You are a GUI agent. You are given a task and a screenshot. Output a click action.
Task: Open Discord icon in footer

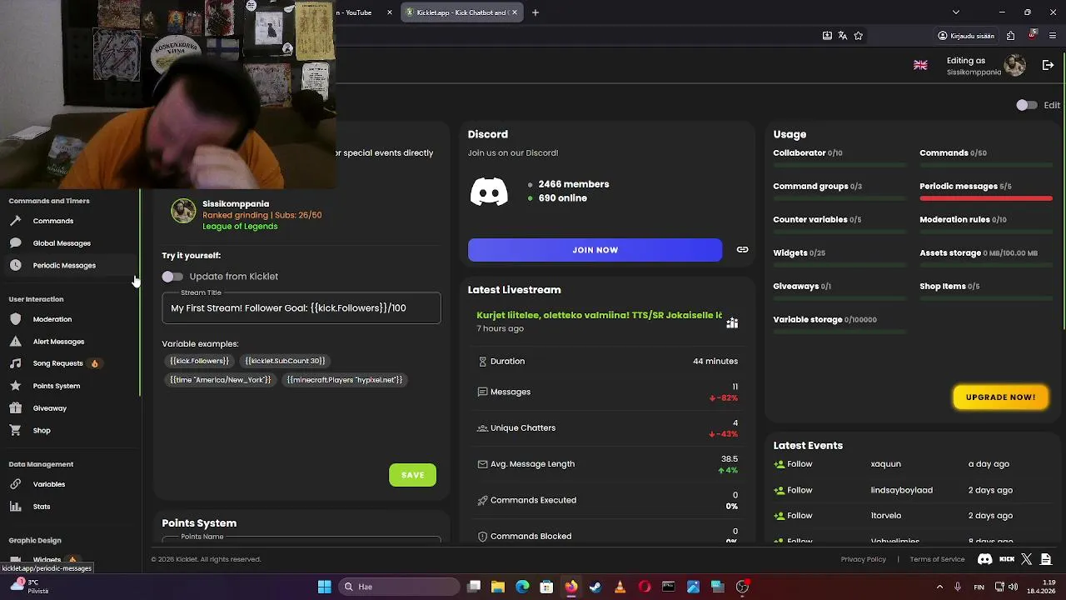984,559
